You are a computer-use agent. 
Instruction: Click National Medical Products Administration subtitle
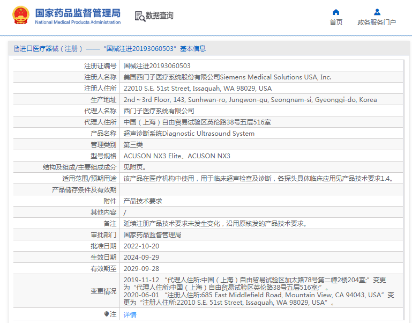coord(78,23)
